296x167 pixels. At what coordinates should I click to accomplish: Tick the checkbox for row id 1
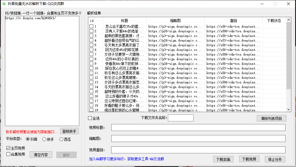pyautogui.click(x=92, y=26)
